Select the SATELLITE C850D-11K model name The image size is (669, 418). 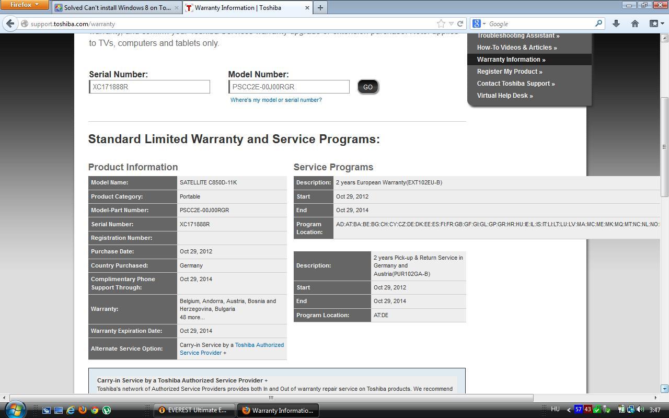(x=208, y=182)
